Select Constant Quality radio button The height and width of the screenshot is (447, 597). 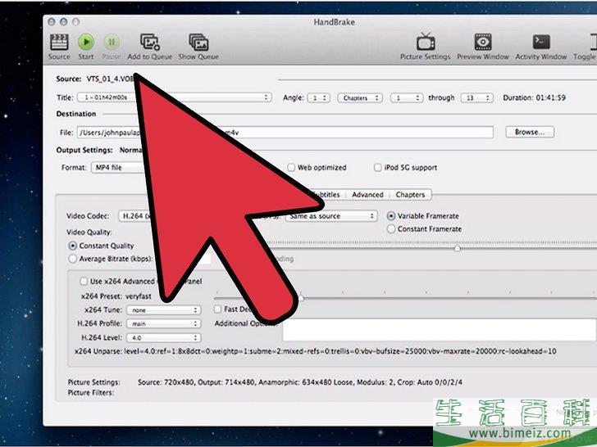pos(72,246)
